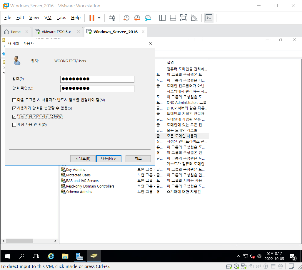Select Read-only Domain Controllers group

click(90, 186)
